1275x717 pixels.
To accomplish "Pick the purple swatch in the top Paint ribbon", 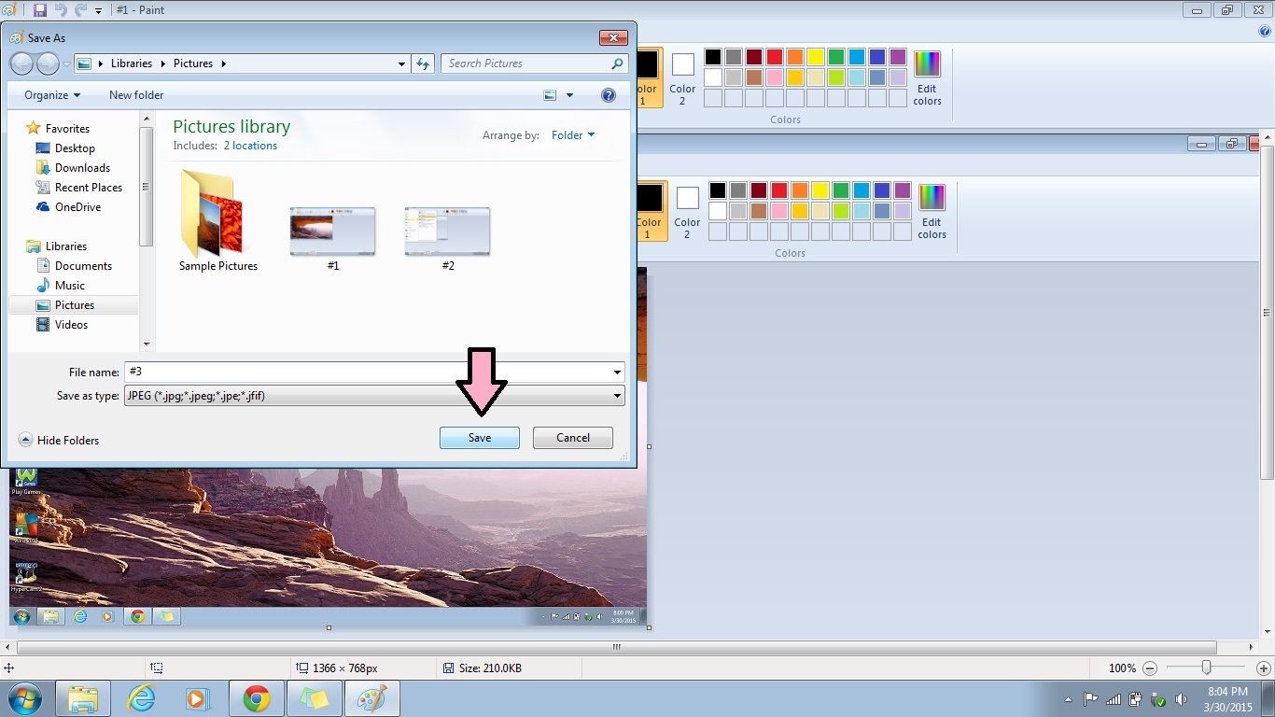I will pos(898,57).
